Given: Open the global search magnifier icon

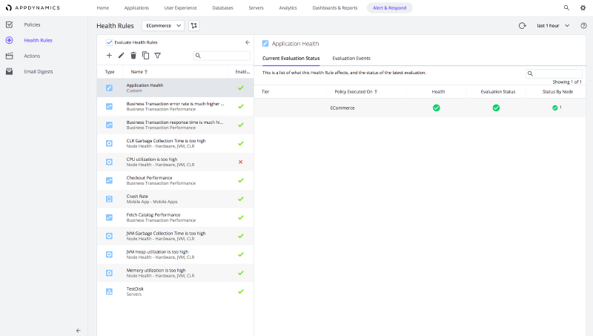Looking at the screenshot, I should (566, 7).
